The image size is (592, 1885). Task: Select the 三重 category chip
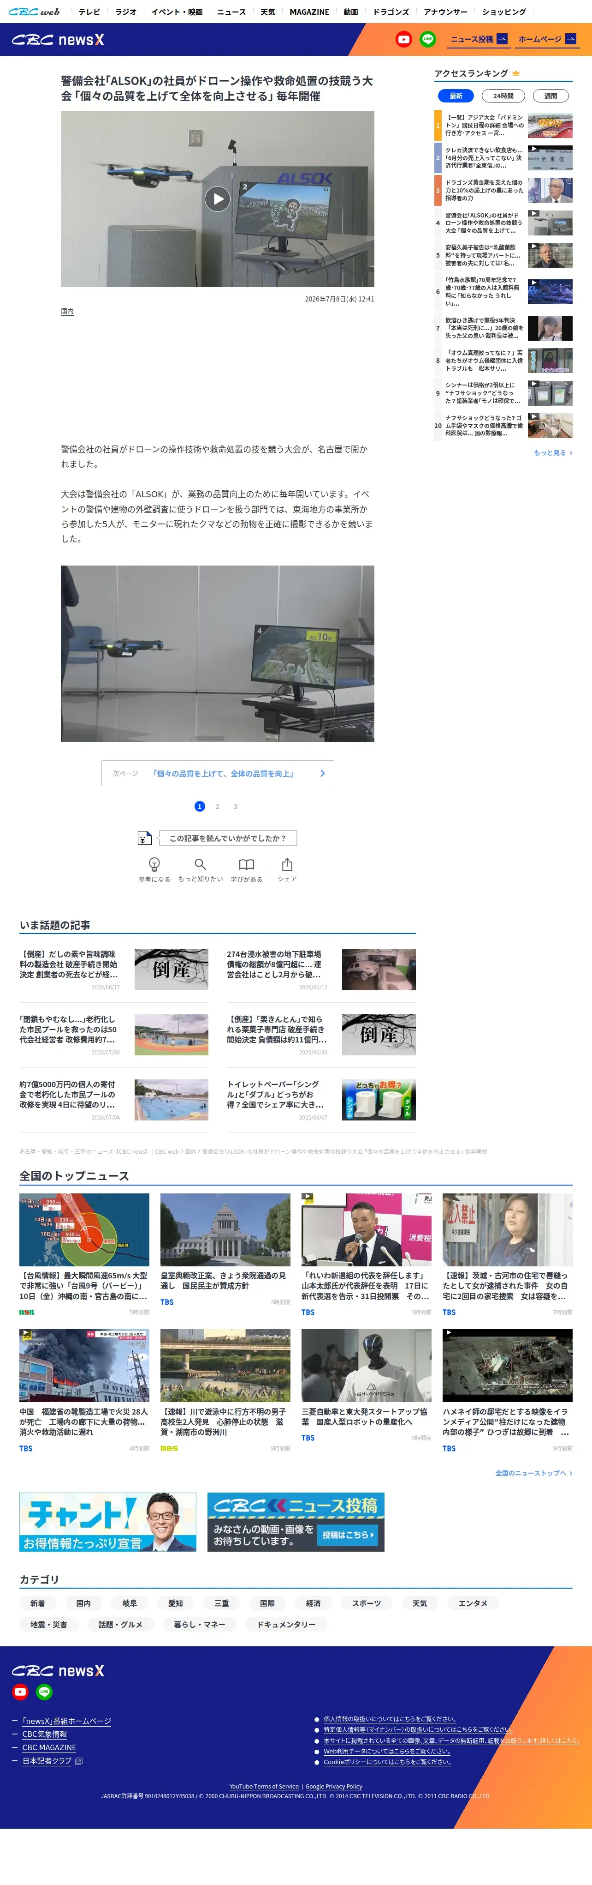(x=221, y=1603)
